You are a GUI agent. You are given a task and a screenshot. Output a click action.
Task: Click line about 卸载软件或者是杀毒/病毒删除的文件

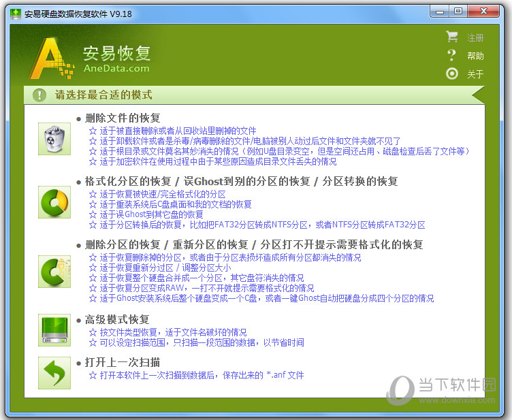click(x=250, y=142)
